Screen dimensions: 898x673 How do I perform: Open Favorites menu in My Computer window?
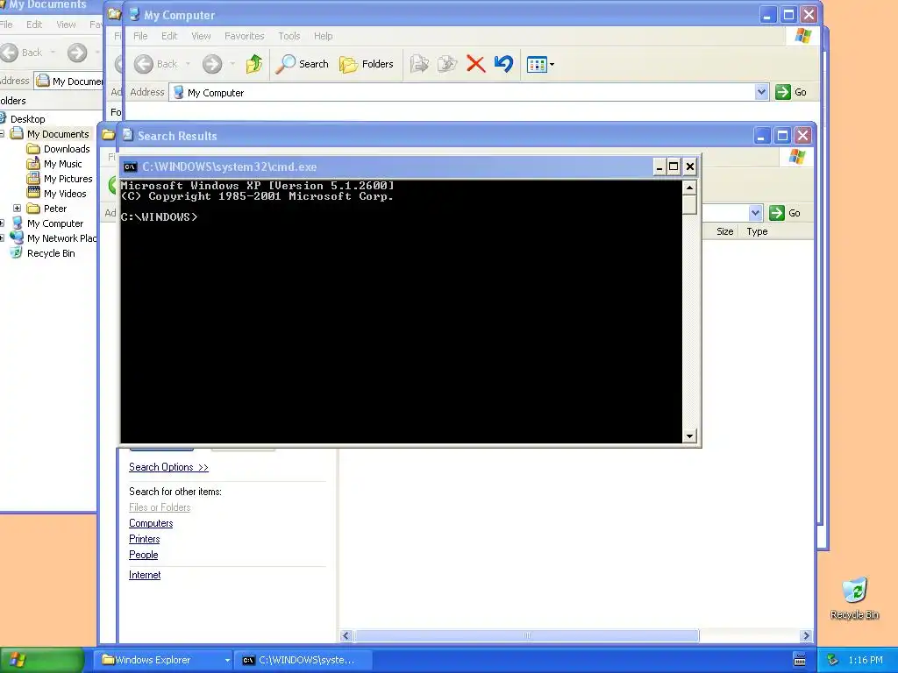tap(245, 36)
